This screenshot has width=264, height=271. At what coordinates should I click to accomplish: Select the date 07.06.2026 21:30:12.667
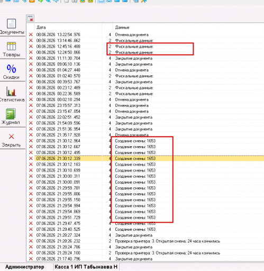(x=58, y=147)
